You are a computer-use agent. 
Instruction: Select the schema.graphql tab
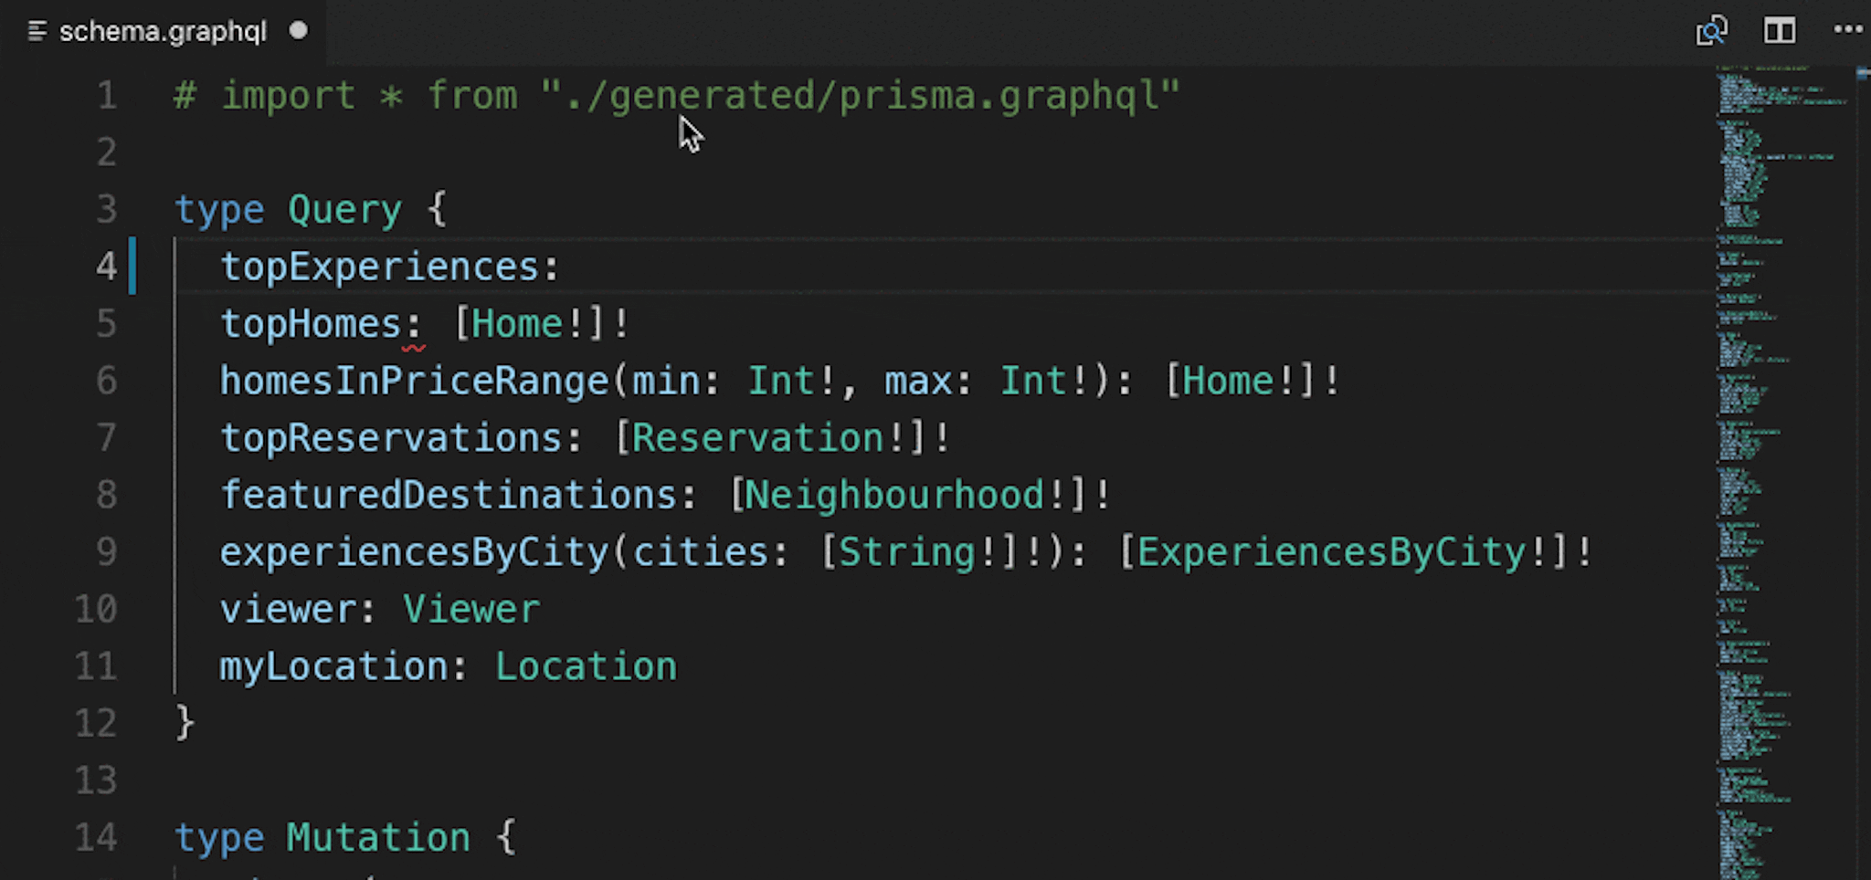click(163, 31)
